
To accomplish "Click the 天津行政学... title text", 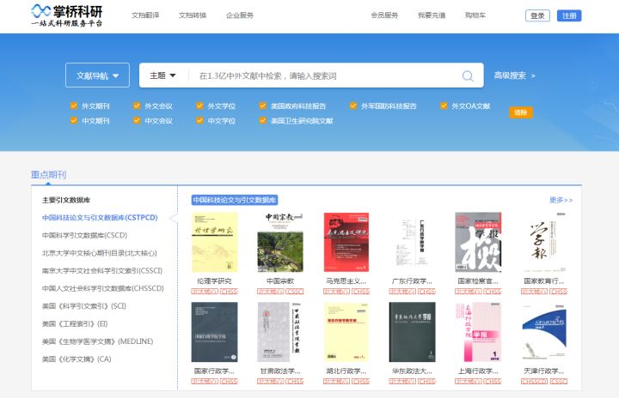I will pos(544,371).
